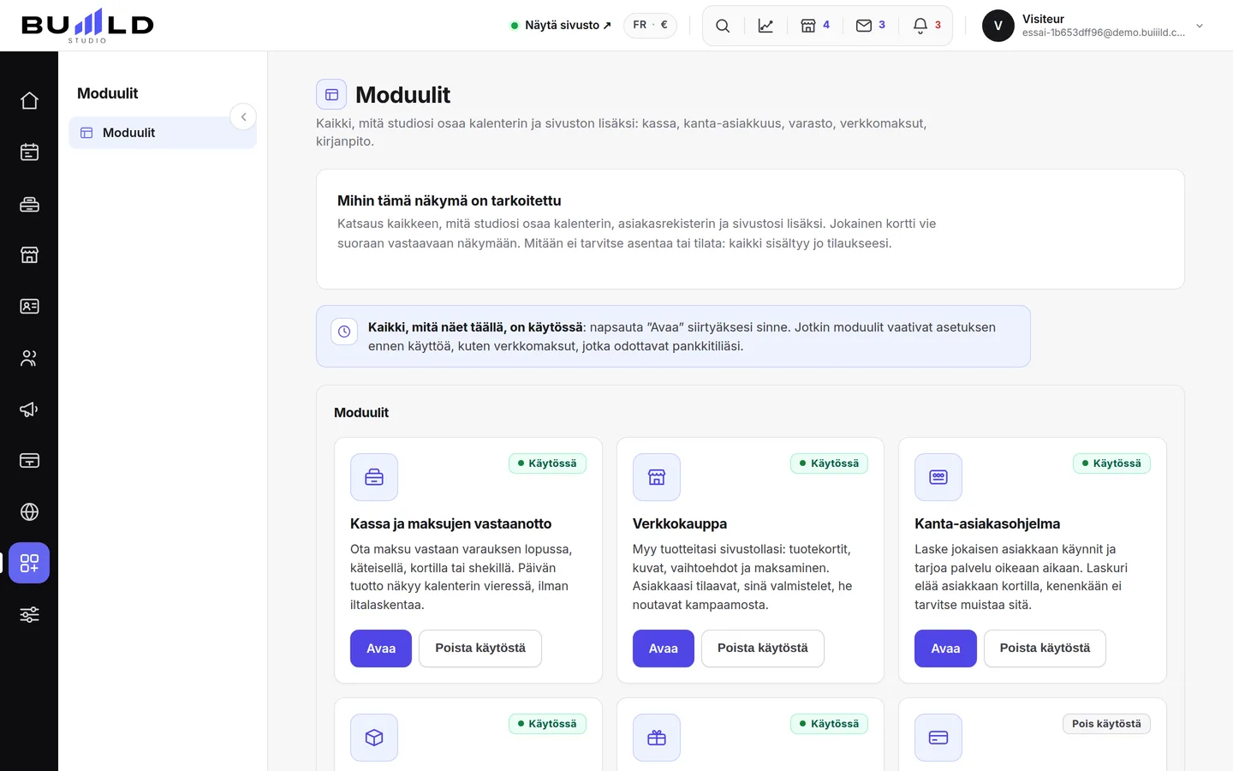1233x771 pixels.
Task: Click the Näytä sivusto link
Action: point(561,26)
